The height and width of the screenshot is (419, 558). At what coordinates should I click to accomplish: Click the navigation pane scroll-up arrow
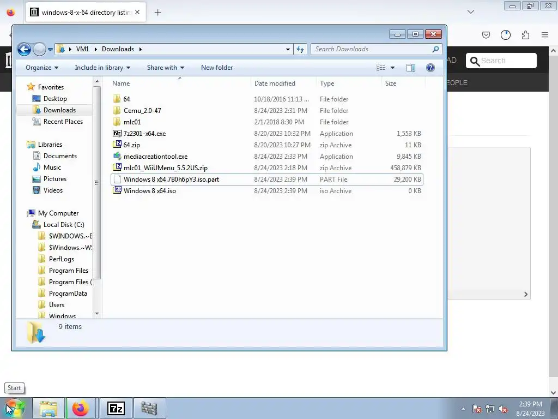(x=97, y=82)
